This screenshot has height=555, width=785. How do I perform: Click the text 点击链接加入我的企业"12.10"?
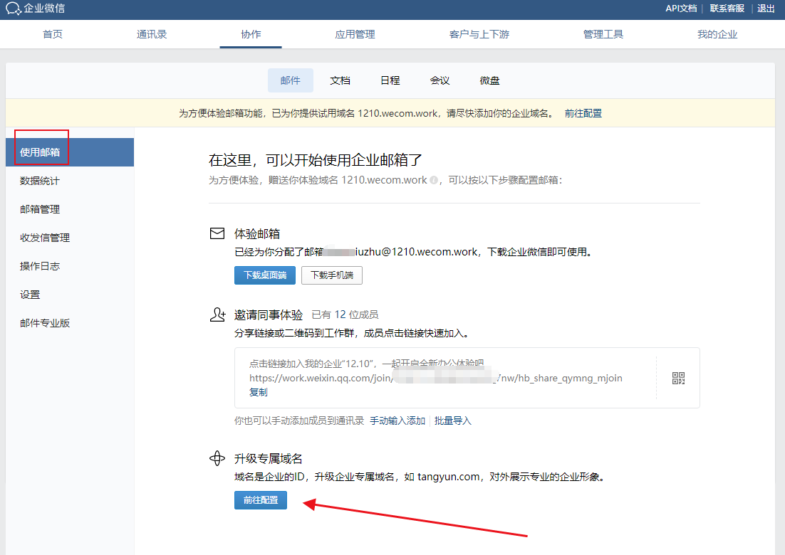pos(313,364)
